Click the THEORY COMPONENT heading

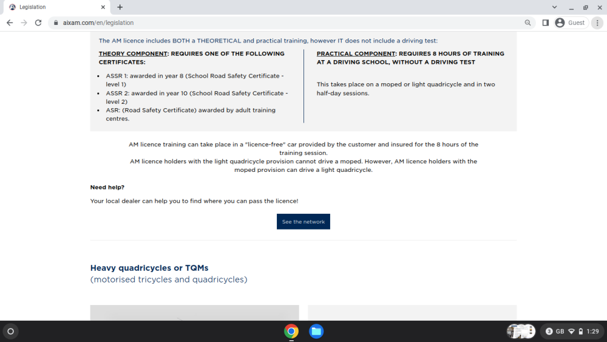(192, 58)
